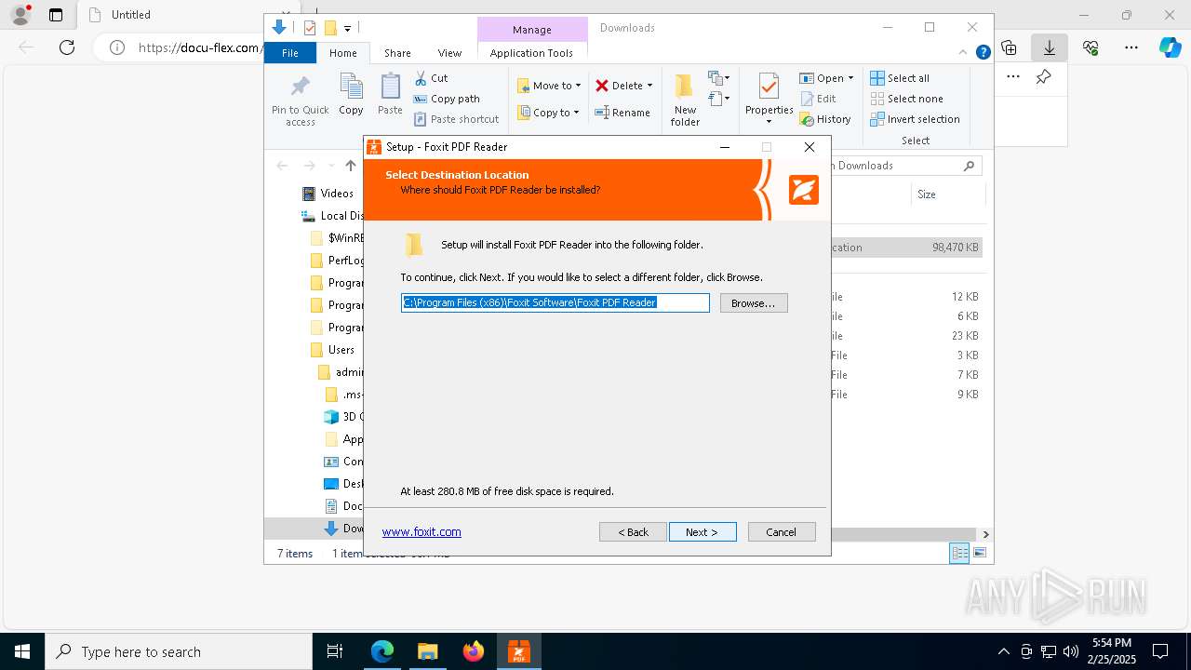Click Search Downloads field
Viewport: 1191px width, 670px height.
pos(905,166)
